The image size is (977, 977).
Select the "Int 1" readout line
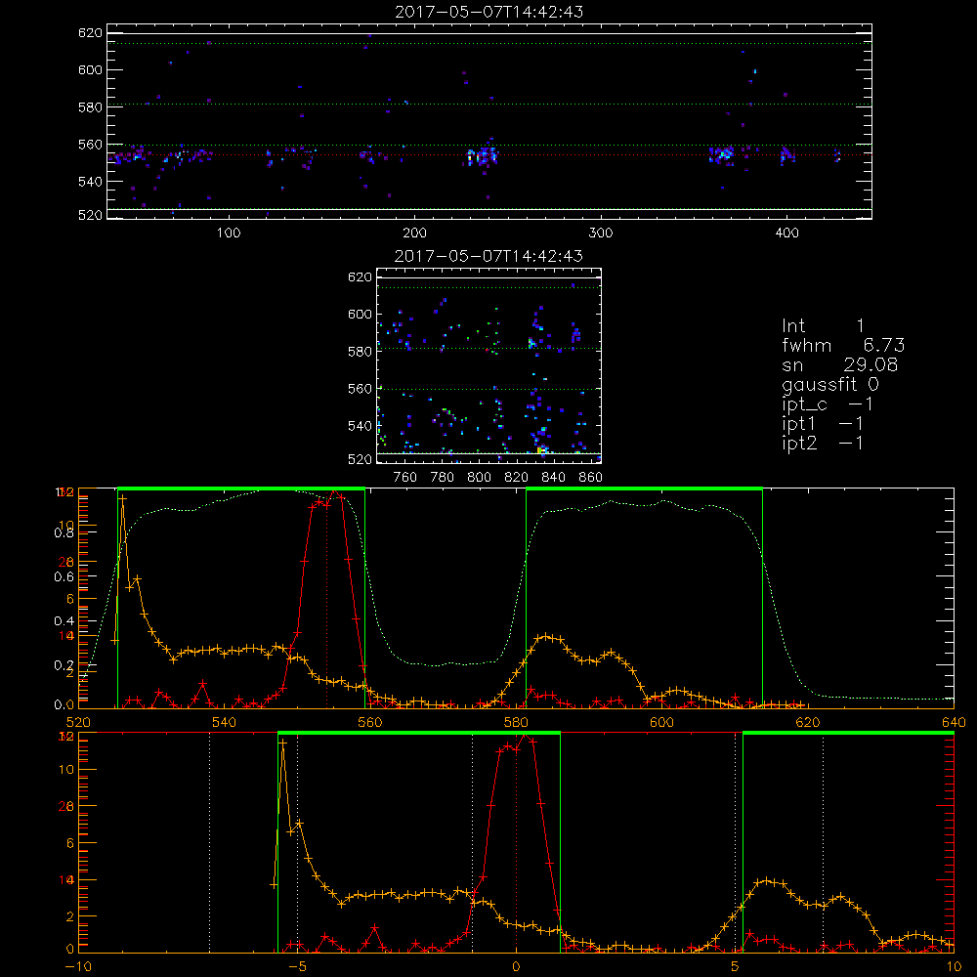click(x=823, y=326)
